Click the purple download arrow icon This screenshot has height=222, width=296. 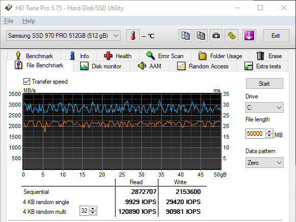[x=249, y=36]
